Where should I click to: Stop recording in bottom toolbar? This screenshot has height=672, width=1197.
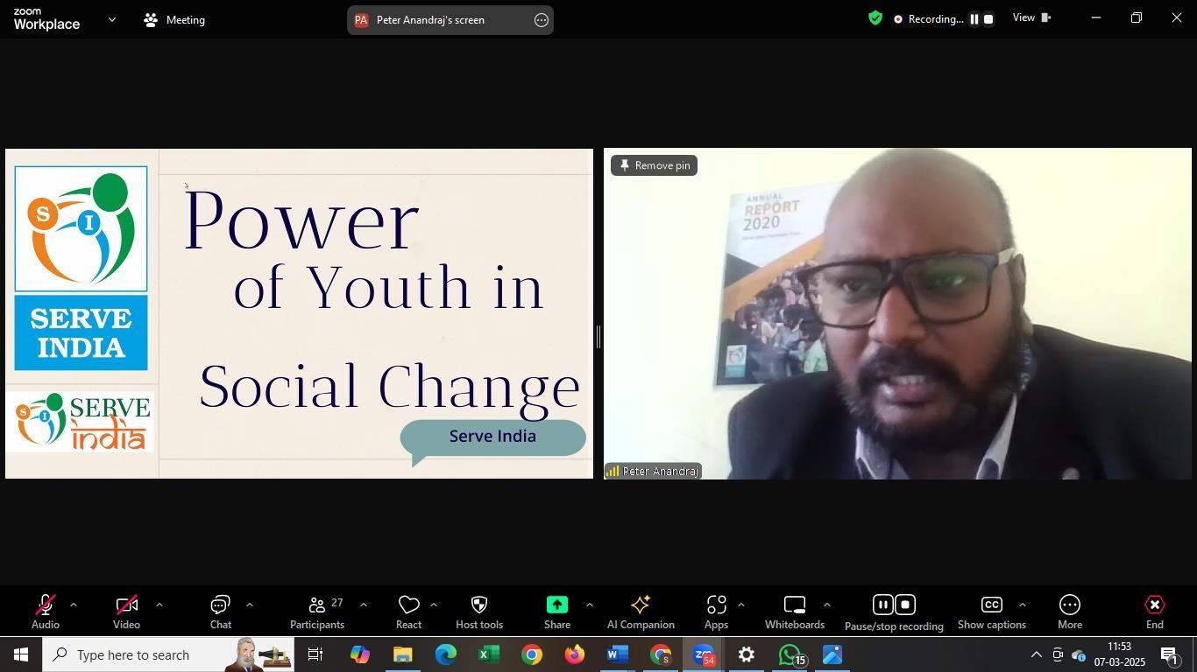[x=906, y=605]
